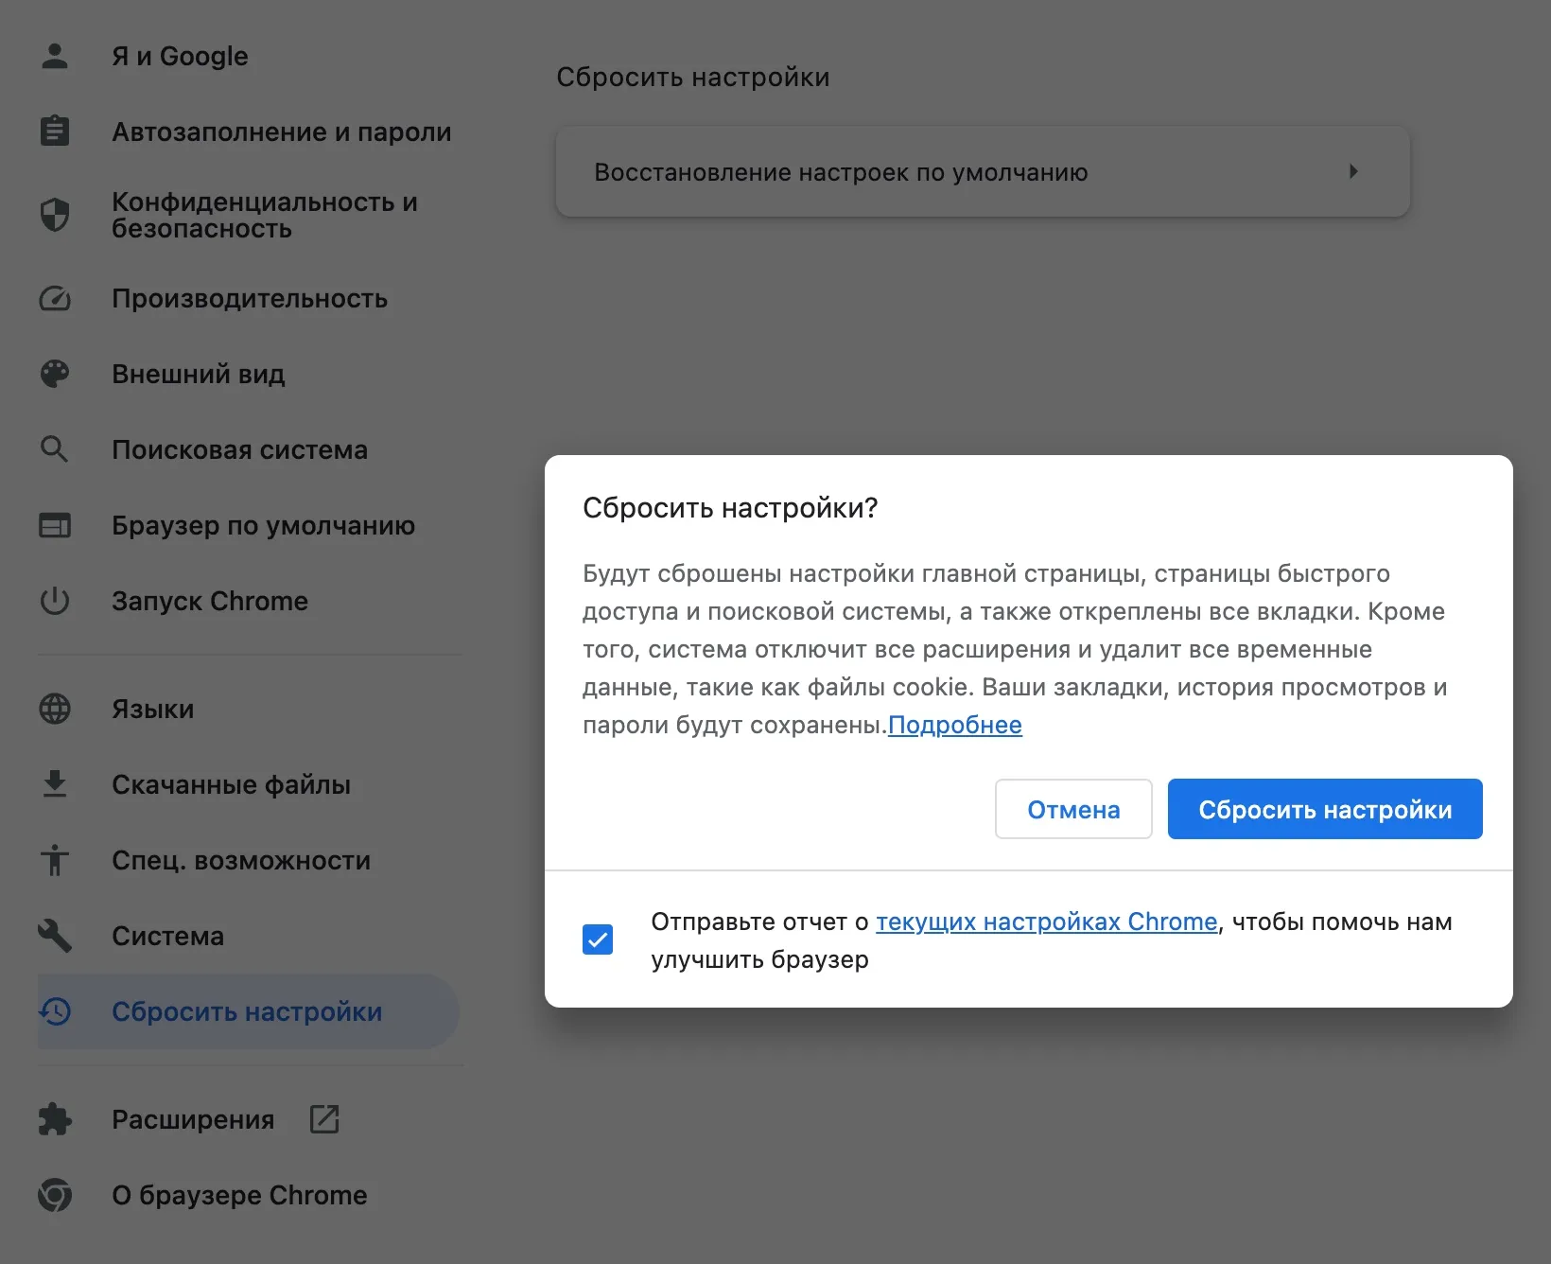Open Расширения from the sidebar
The width and height of the screenshot is (1551, 1264).
(194, 1119)
